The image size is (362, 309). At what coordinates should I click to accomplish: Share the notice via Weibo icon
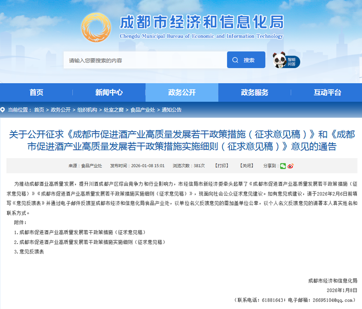pyautogui.click(x=291, y=166)
